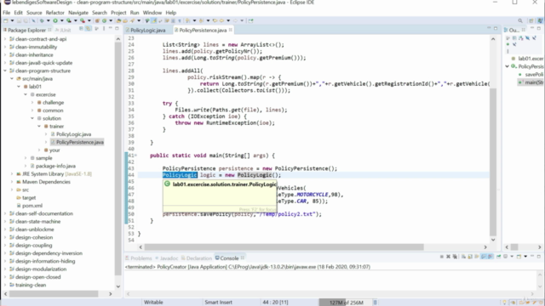Collapse the src/main/java source folder

[12, 79]
